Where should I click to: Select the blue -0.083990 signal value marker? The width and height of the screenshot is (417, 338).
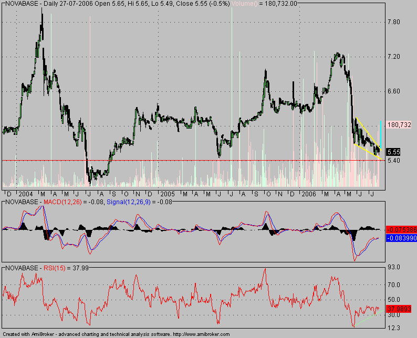tap(401, 238)
